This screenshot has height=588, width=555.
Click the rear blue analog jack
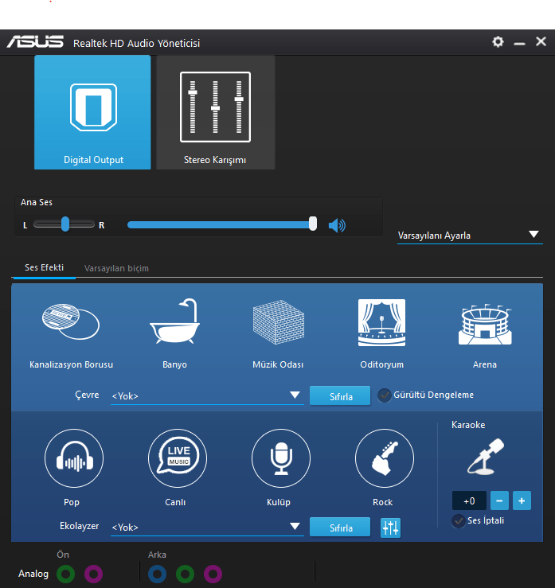click(157, 574)
